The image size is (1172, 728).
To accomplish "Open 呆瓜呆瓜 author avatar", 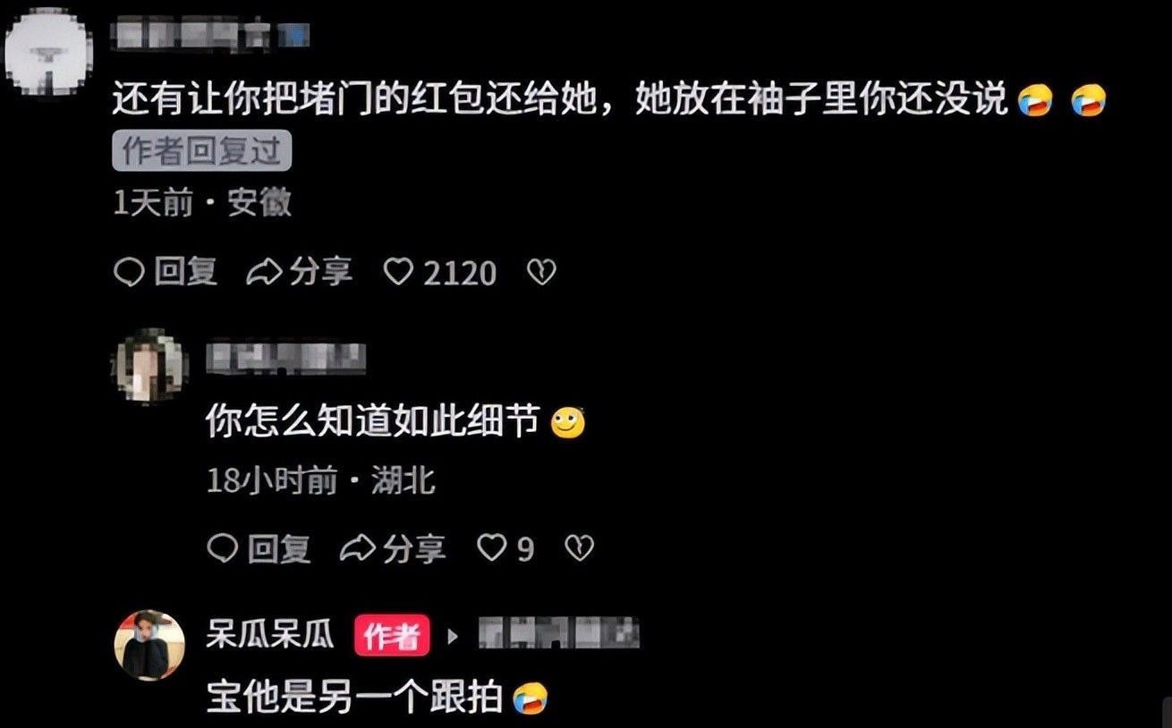I will [x=149, y=645].
